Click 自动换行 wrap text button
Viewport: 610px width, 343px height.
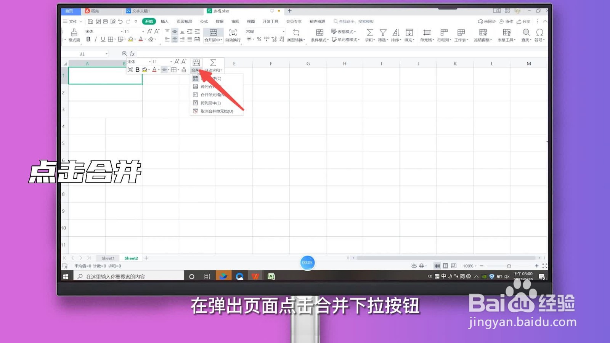[233, 35]
